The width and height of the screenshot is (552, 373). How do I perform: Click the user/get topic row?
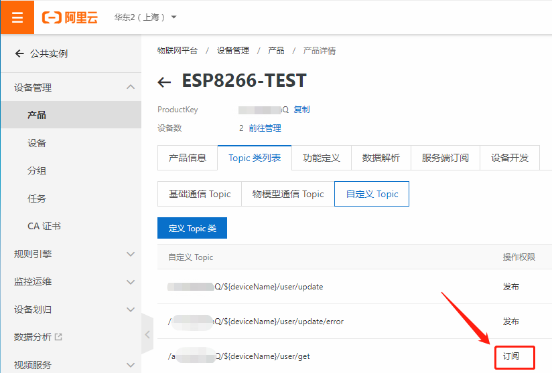point(354,356)
